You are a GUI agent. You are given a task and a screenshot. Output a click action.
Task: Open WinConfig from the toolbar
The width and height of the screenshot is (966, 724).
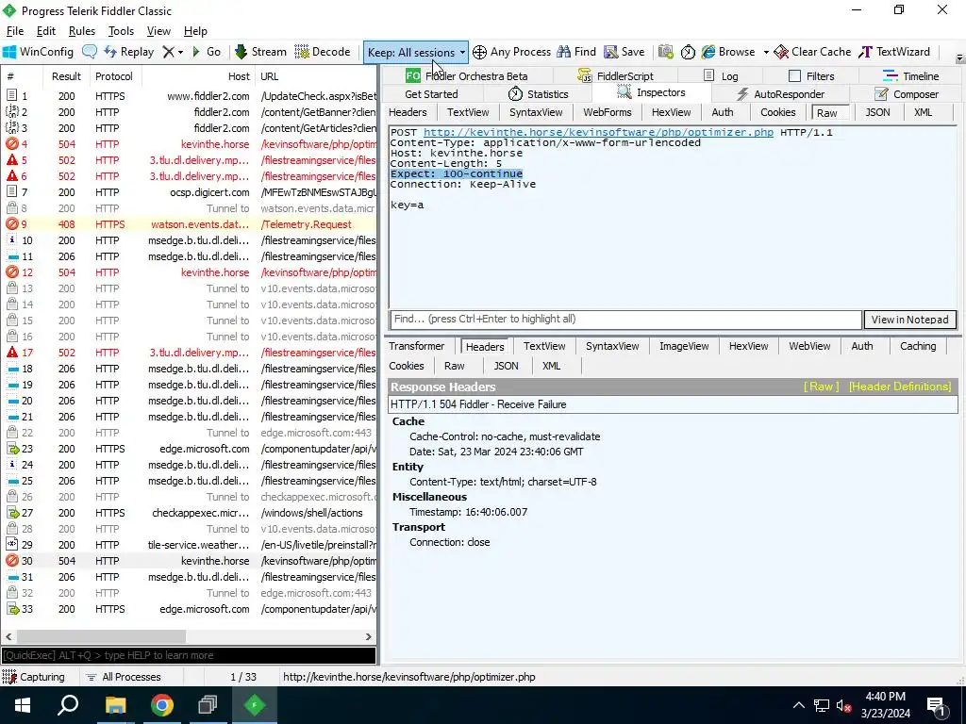(x=38, y=52)
